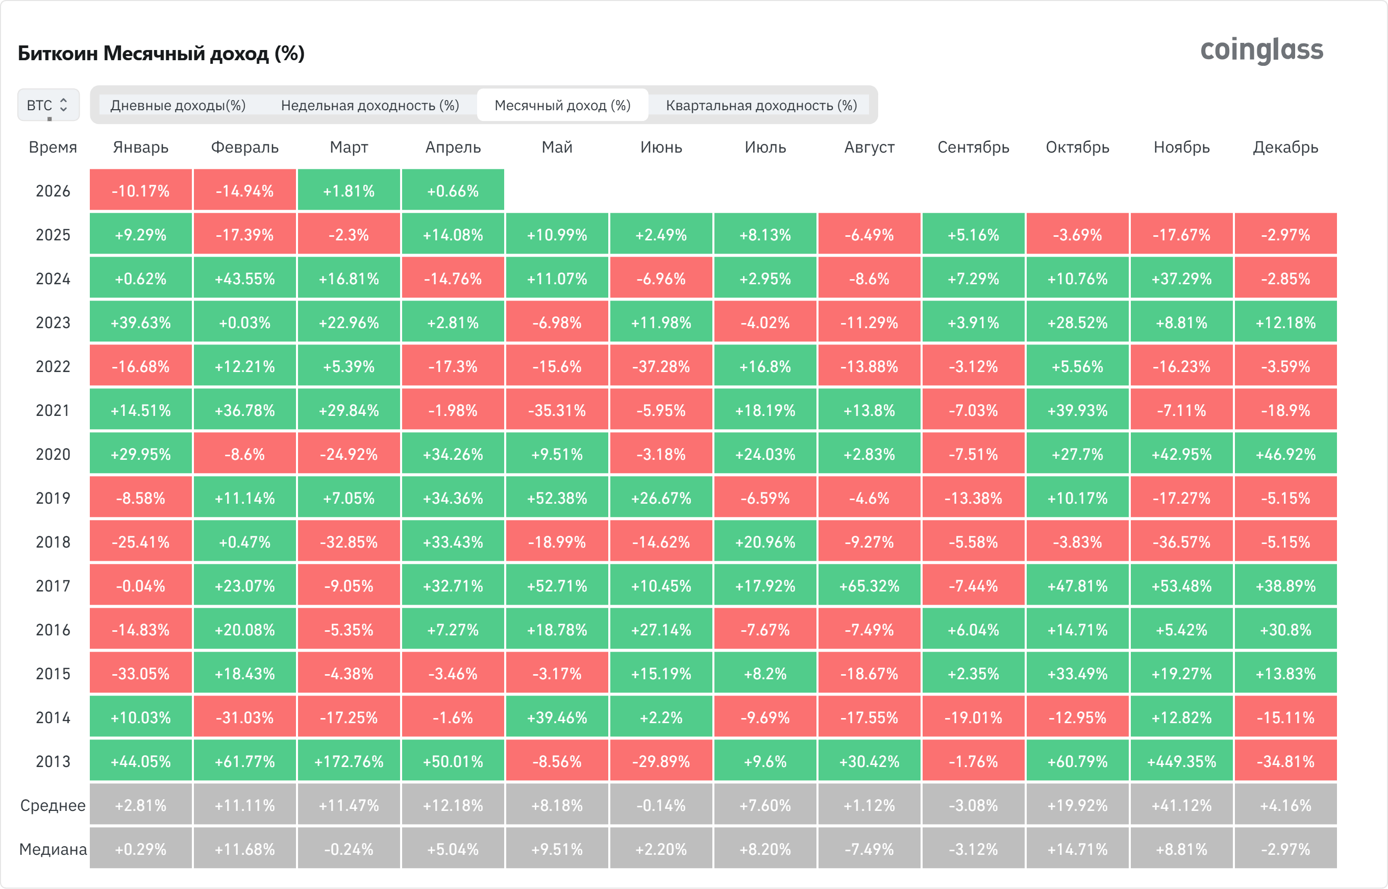Select the 2026 row label

pyautogui.click(x=53, y=191)
